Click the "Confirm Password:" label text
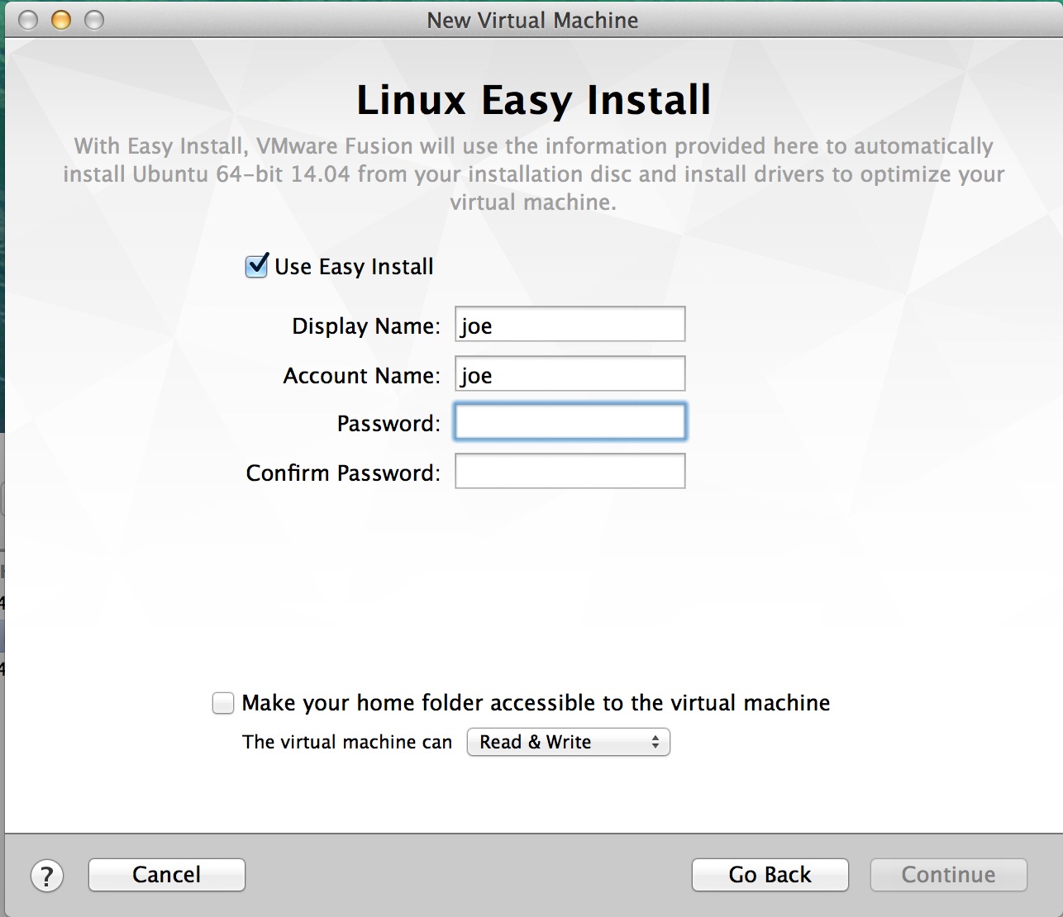Screen dimensions: 1063x917 [343, 473]
